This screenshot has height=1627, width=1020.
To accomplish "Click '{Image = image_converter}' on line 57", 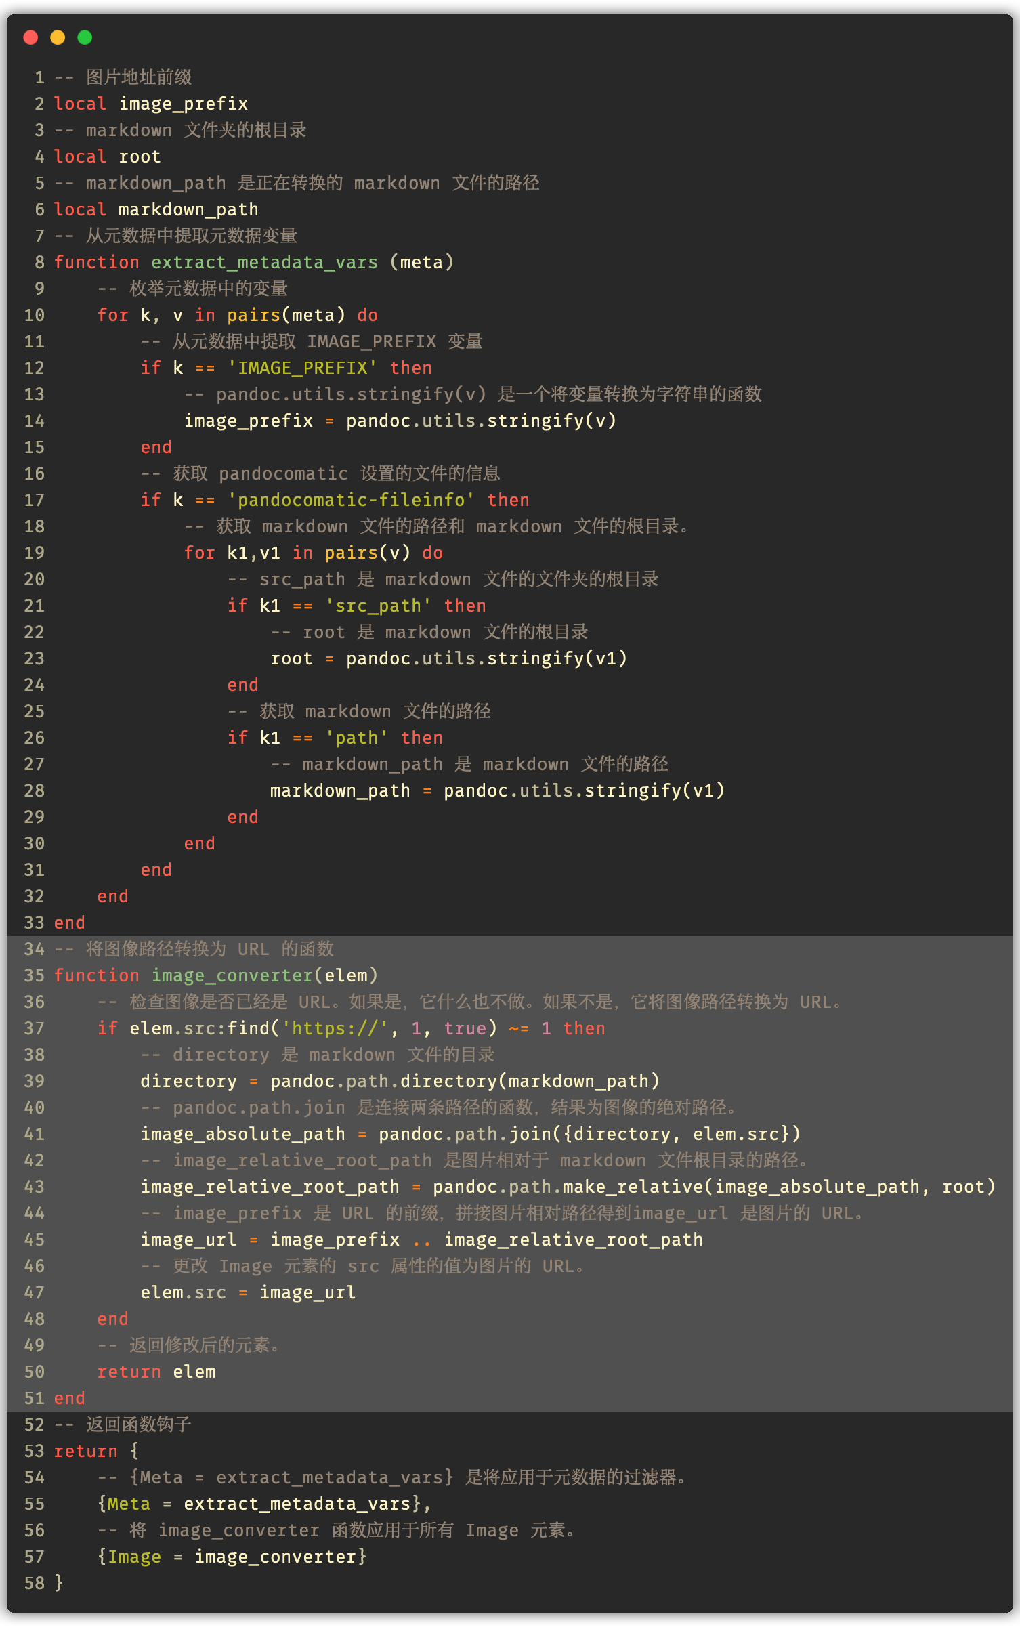I will coord(232,1557).
